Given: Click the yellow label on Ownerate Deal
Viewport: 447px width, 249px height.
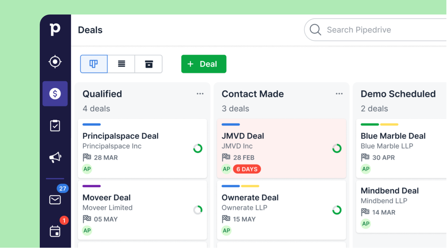Looking at the screenshot, I should tap(250, 186).
